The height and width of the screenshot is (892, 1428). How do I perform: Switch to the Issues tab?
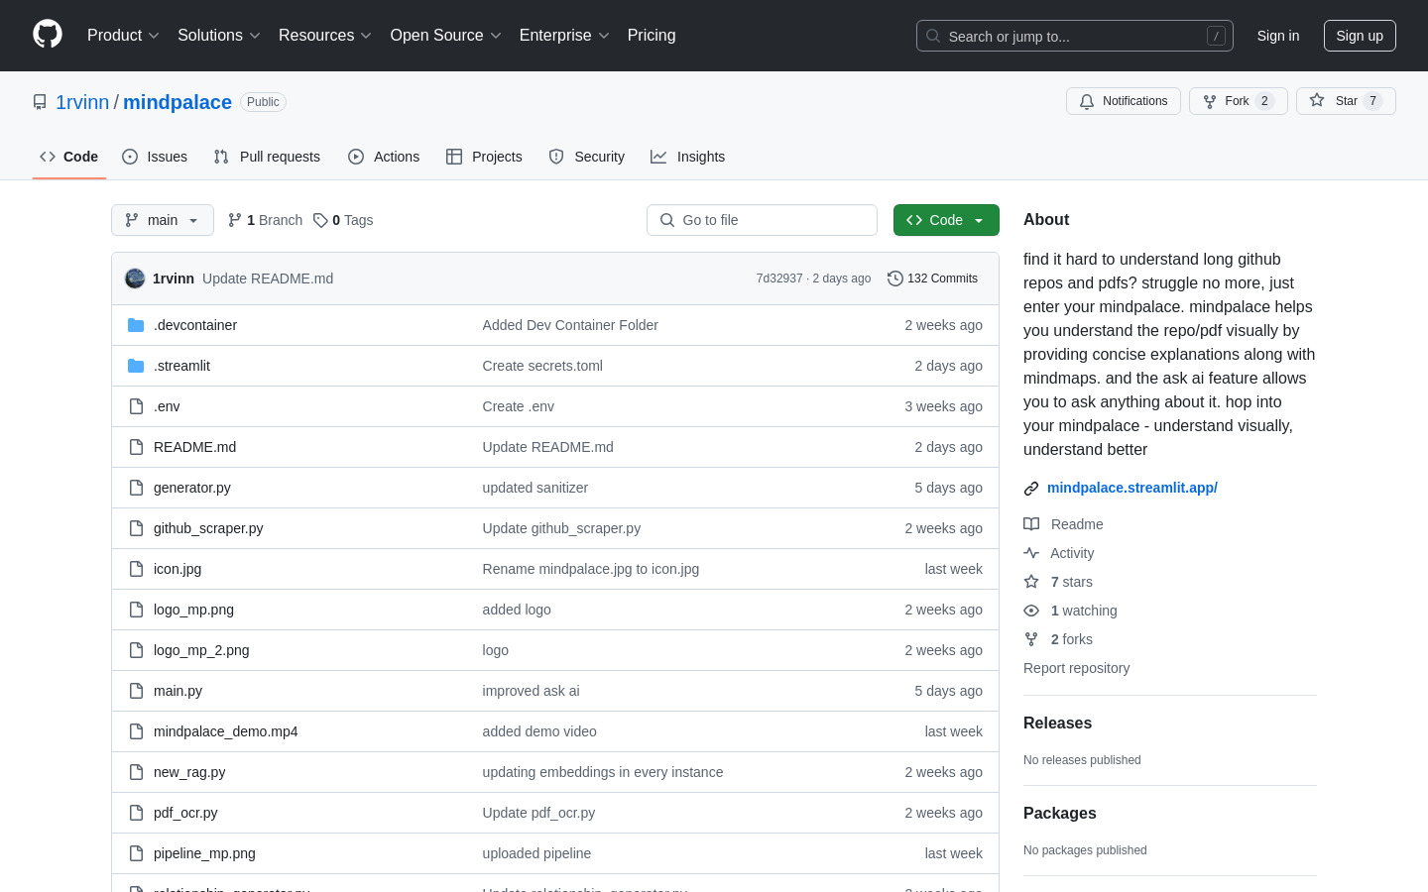coord(155,157)
